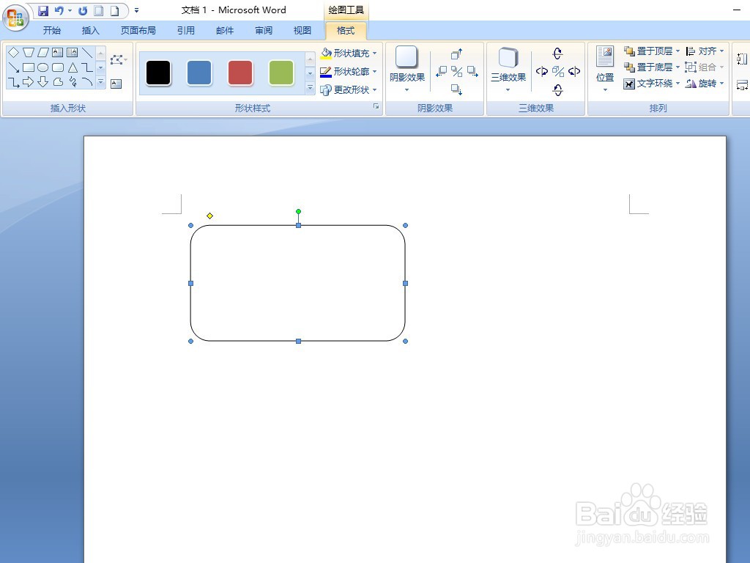This screenshot has width=750, height=563.
Task: Open the 阴影效果 menu
Action: pos(407,70)
